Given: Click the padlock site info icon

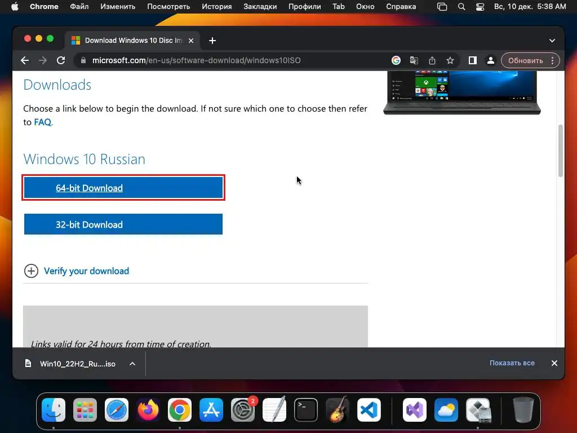Looking at the screenshot, I should click(x=83, y=60).
